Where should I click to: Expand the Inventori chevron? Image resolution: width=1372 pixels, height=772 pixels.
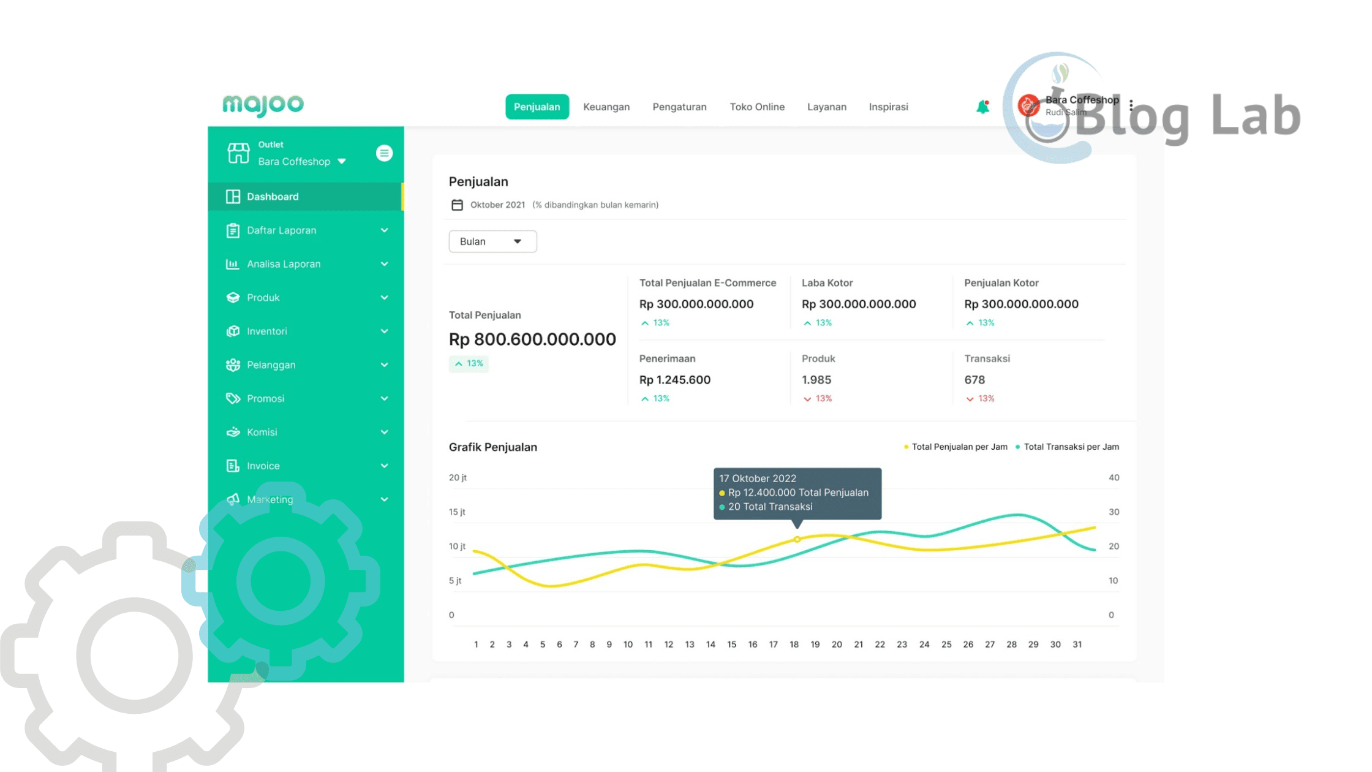coord(384,331)
